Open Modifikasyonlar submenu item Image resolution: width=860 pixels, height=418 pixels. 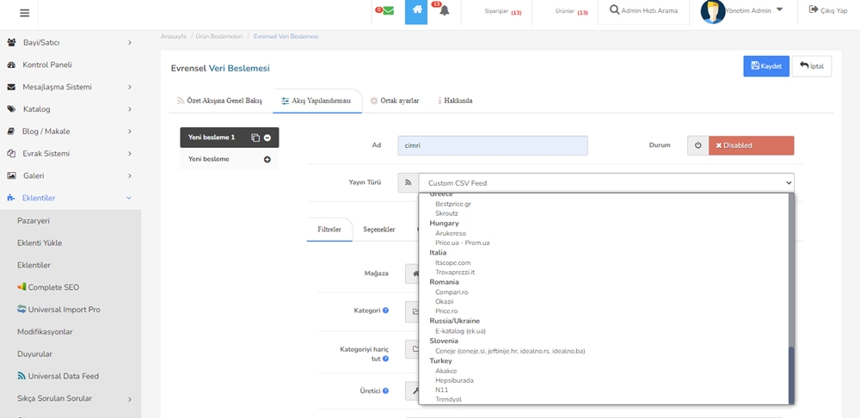45,332
